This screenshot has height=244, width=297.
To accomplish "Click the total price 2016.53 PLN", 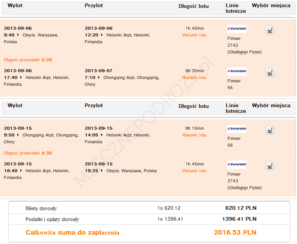I will pos(235,232).
